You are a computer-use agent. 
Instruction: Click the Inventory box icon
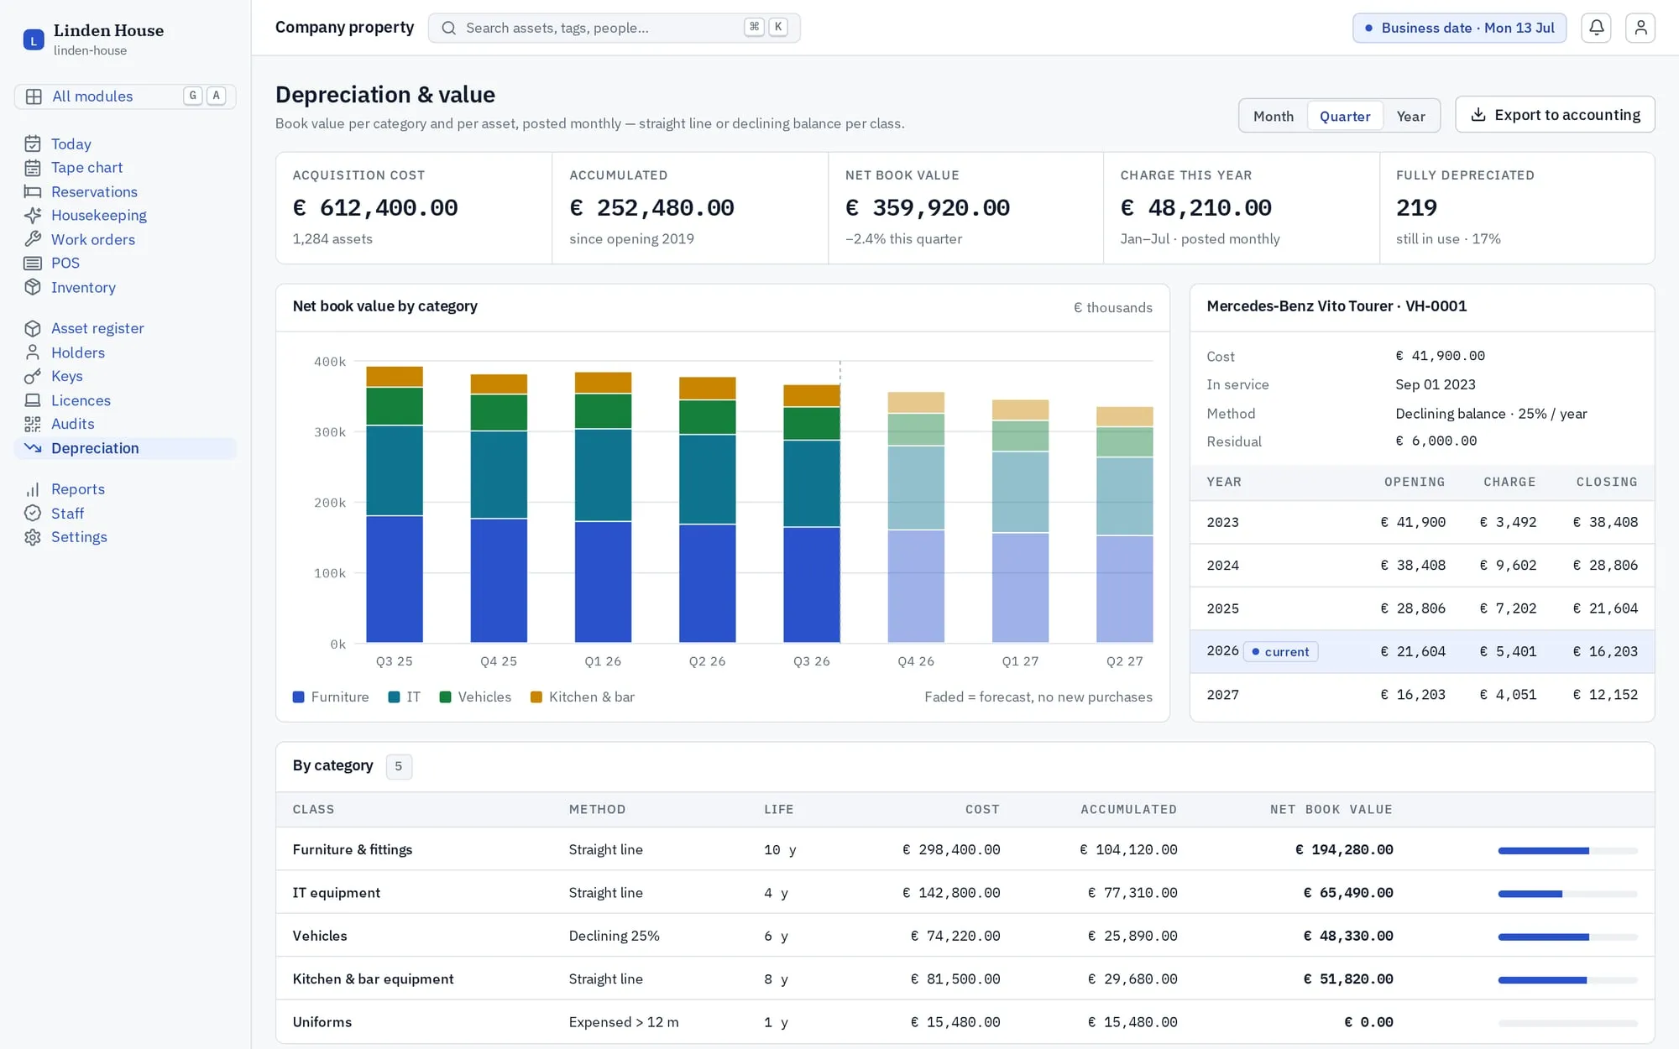pos(33,287)
